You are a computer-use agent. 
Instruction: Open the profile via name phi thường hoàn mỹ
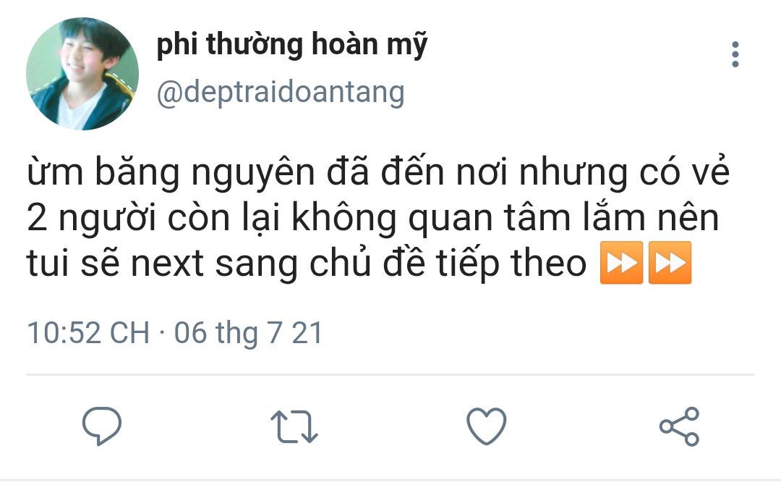292,45
